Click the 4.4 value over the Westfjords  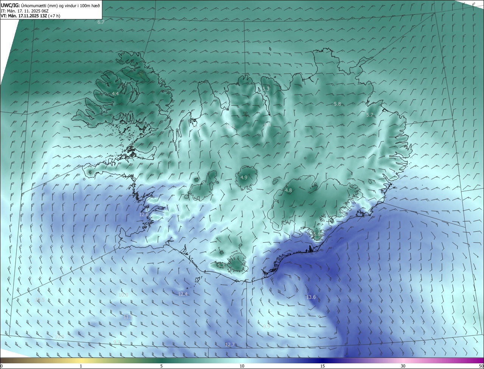tap(115, 94)
